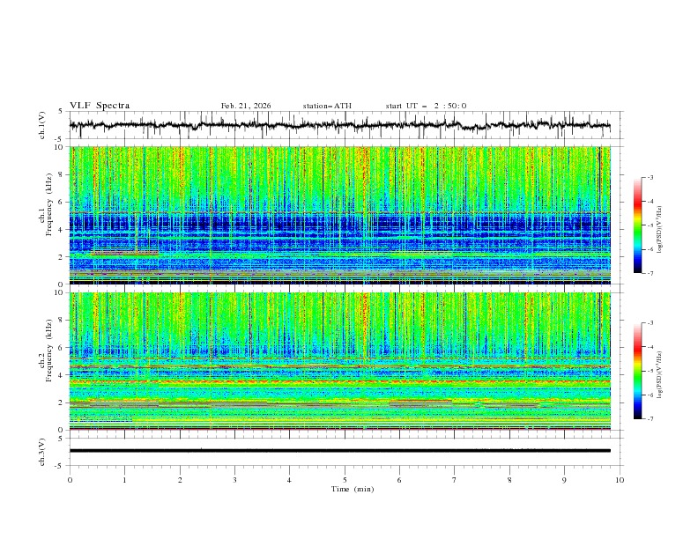Click the "station=ATH" header label
Viewport: 698px width, 539px height.
[x=327, y=106]
